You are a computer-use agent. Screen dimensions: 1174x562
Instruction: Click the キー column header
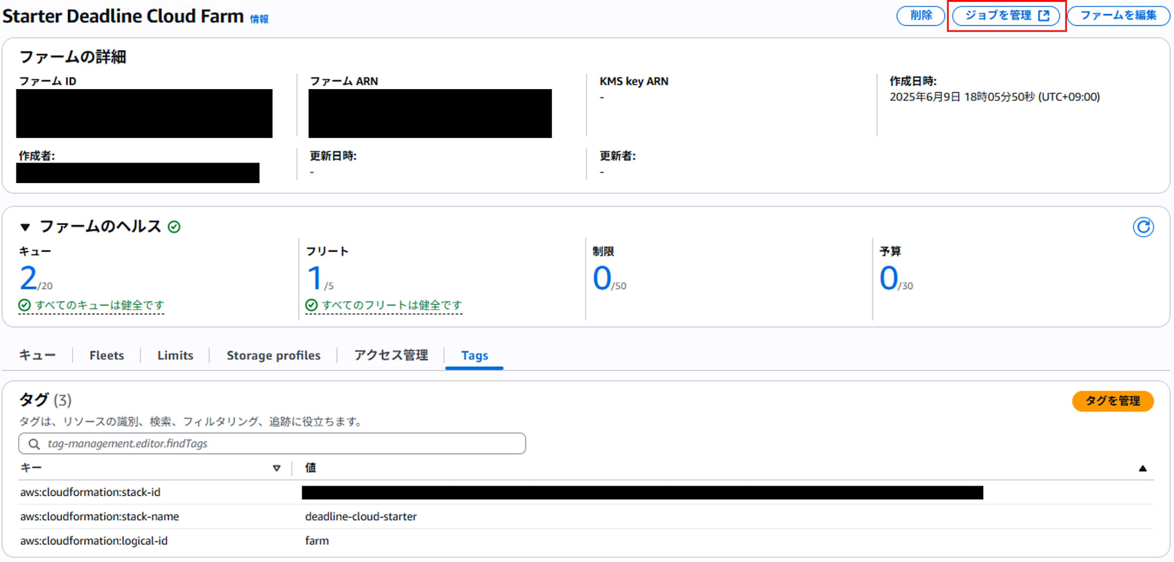[31, 468]
